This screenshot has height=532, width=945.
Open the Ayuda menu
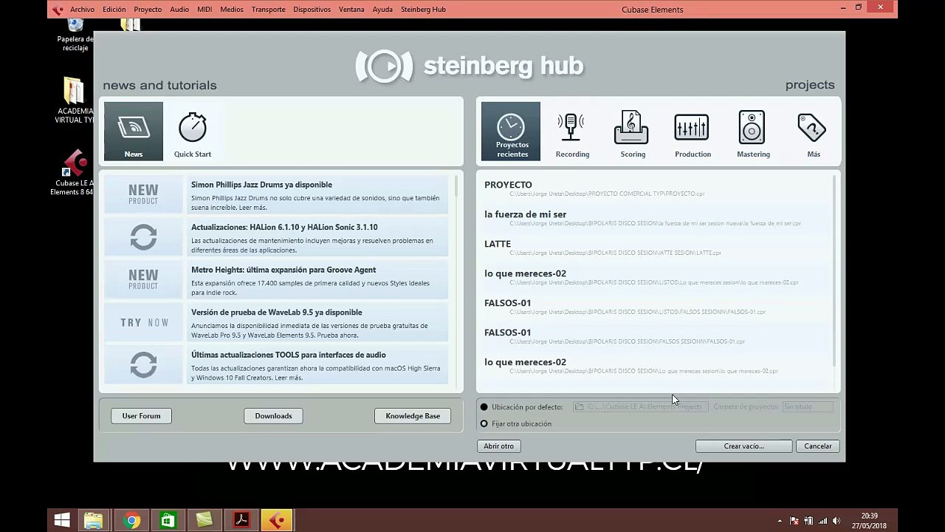pos(382,10)
